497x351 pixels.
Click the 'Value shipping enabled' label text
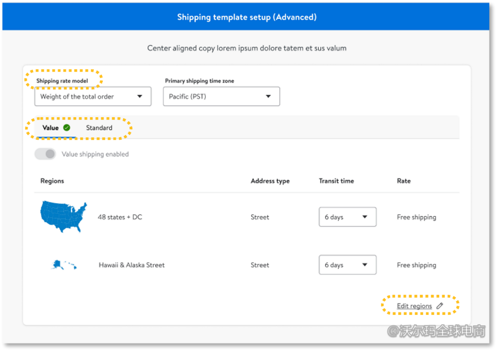point(95,154)
